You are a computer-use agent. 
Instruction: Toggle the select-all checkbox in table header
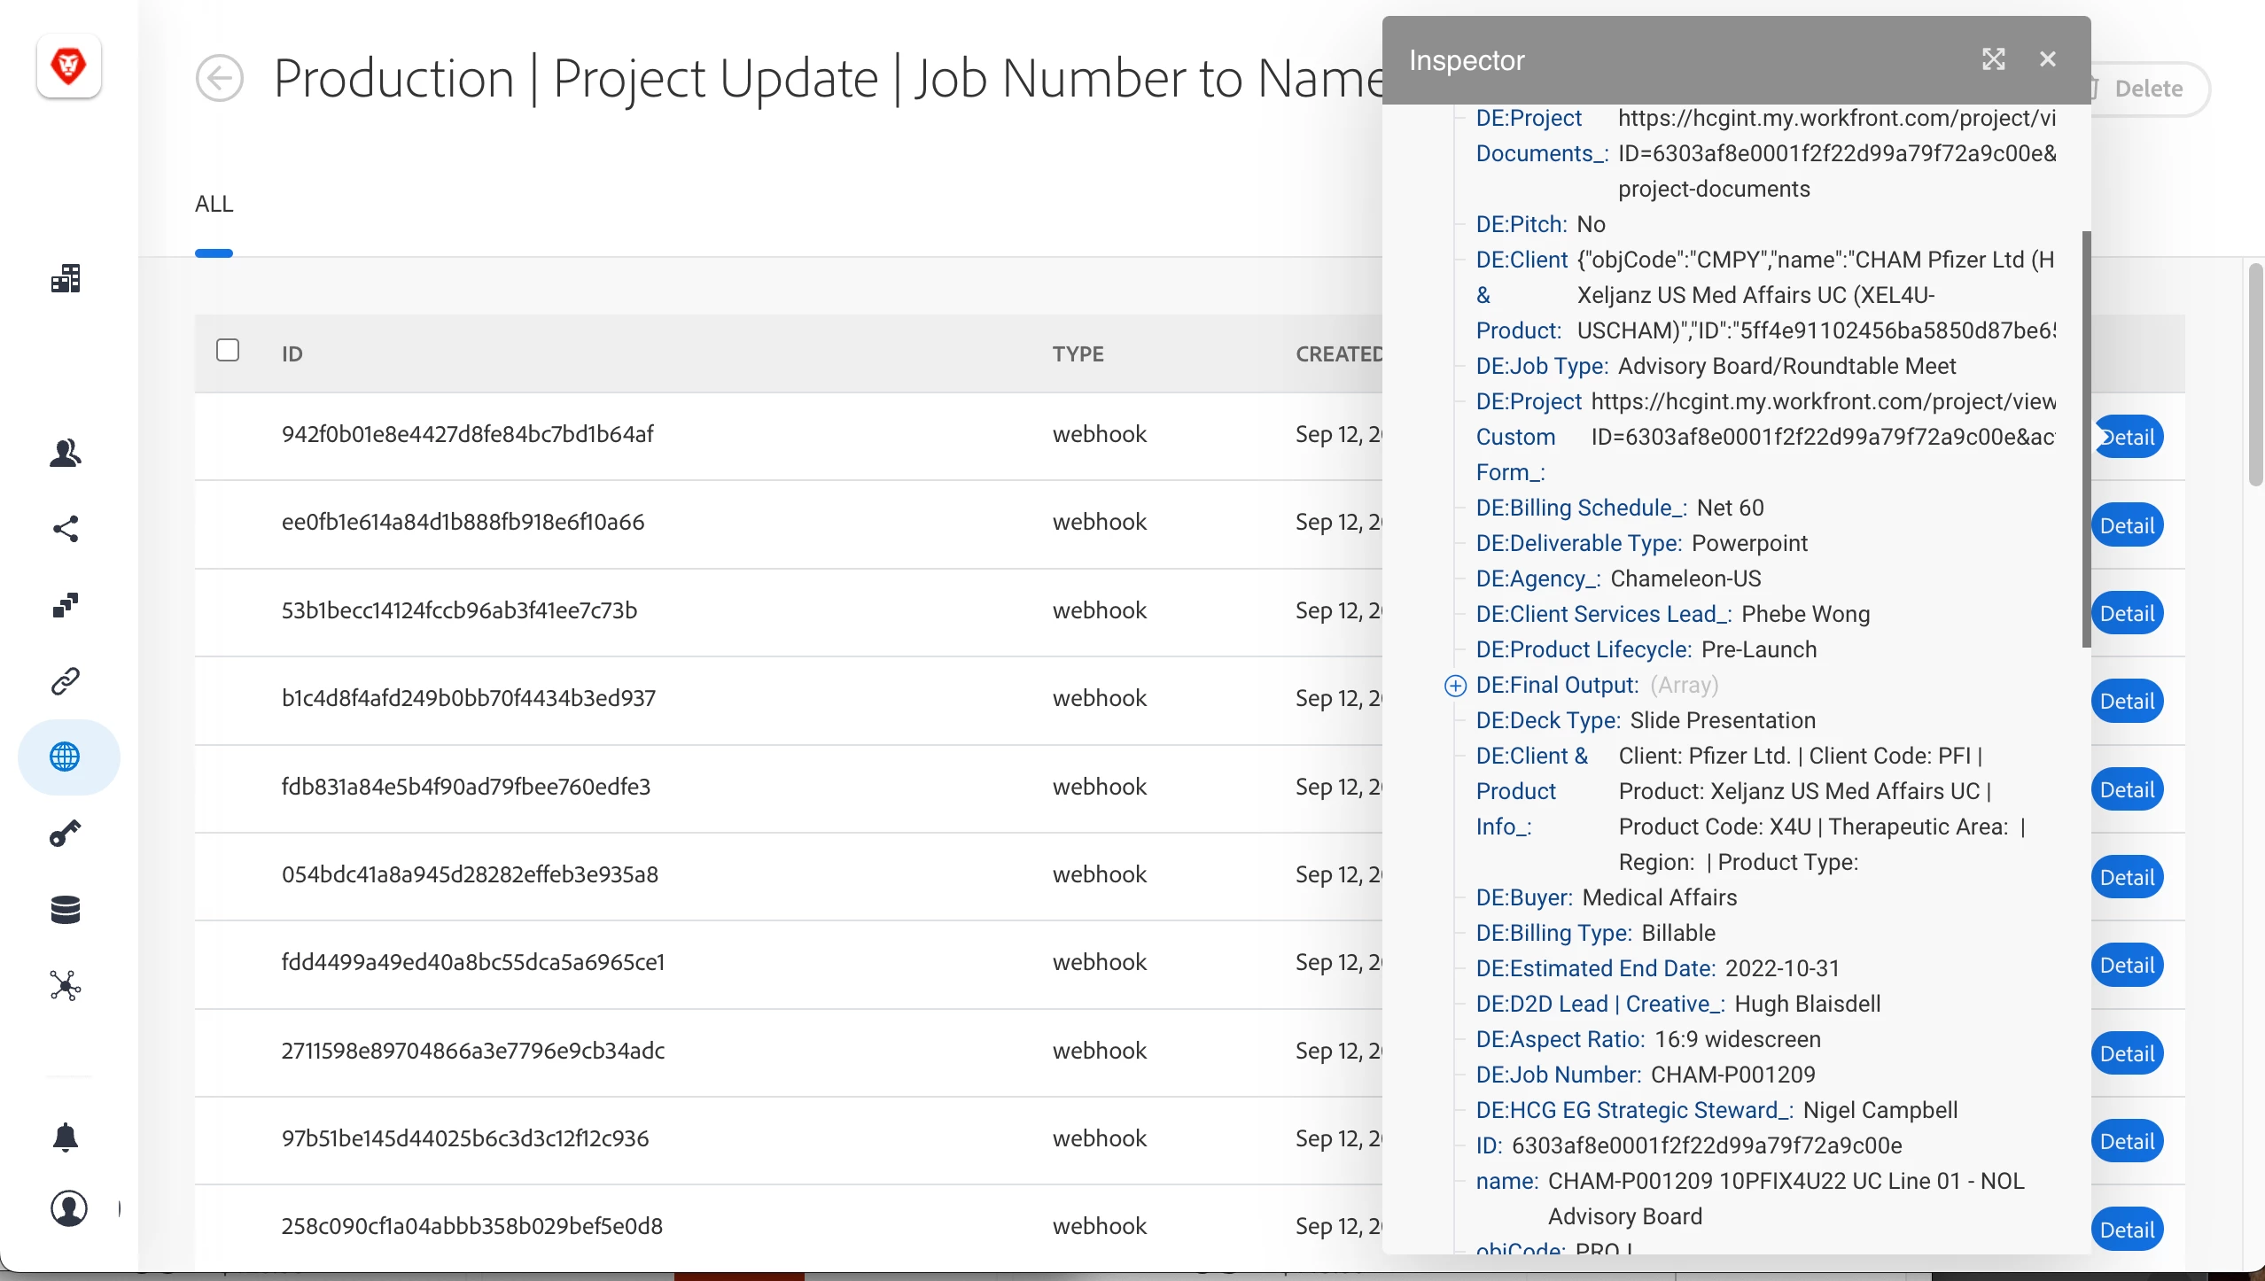pyautogui.click(x=228, y=350)
